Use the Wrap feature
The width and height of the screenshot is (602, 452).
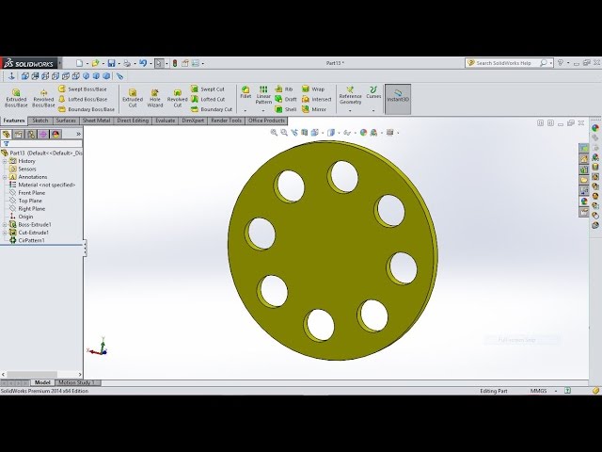[313, 89]
